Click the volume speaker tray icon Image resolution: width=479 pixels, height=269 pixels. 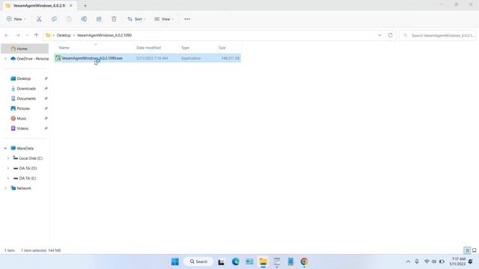click(434, 262)
